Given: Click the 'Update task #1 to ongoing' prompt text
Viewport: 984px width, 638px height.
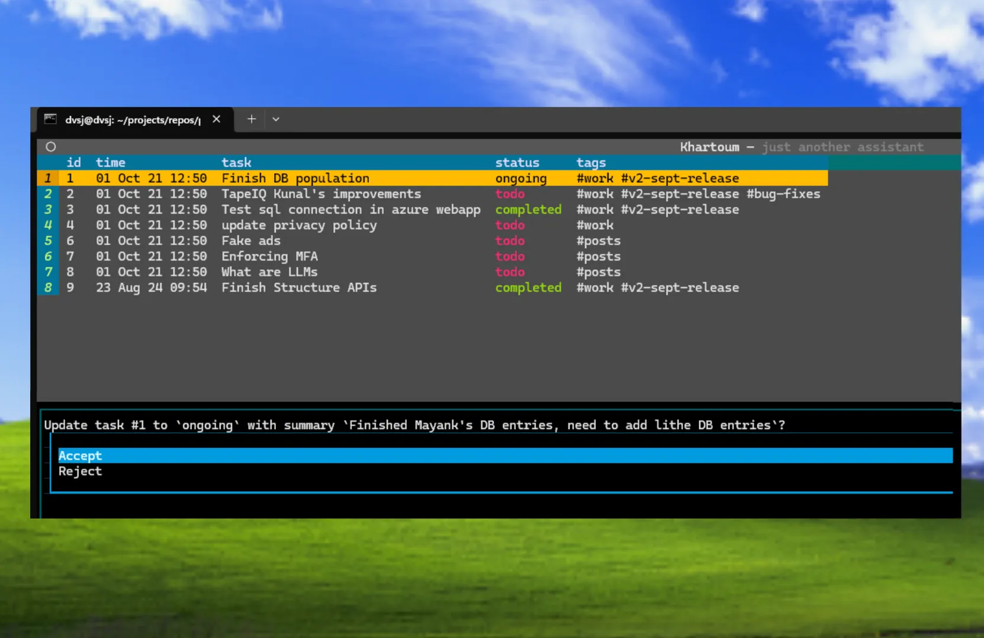Looking at the screenshot, I should pyautogui.click(x=414, y=425).
